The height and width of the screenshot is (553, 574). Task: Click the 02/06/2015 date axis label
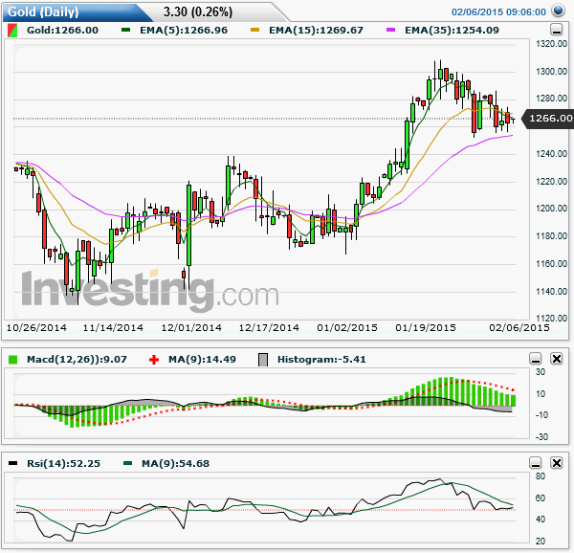pos(519,327)
